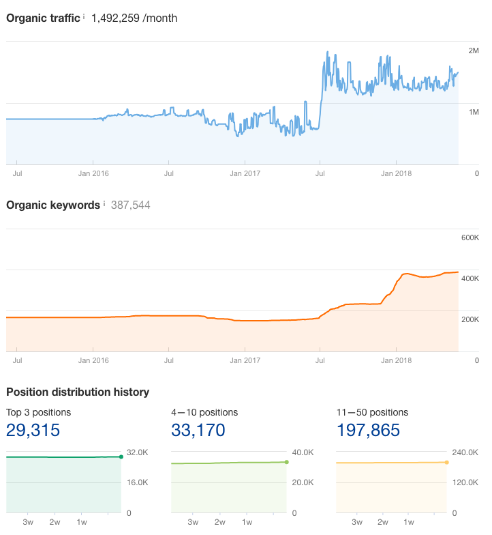
Task: Click the 3w label under the Top 3 chart
Action: 28,522
